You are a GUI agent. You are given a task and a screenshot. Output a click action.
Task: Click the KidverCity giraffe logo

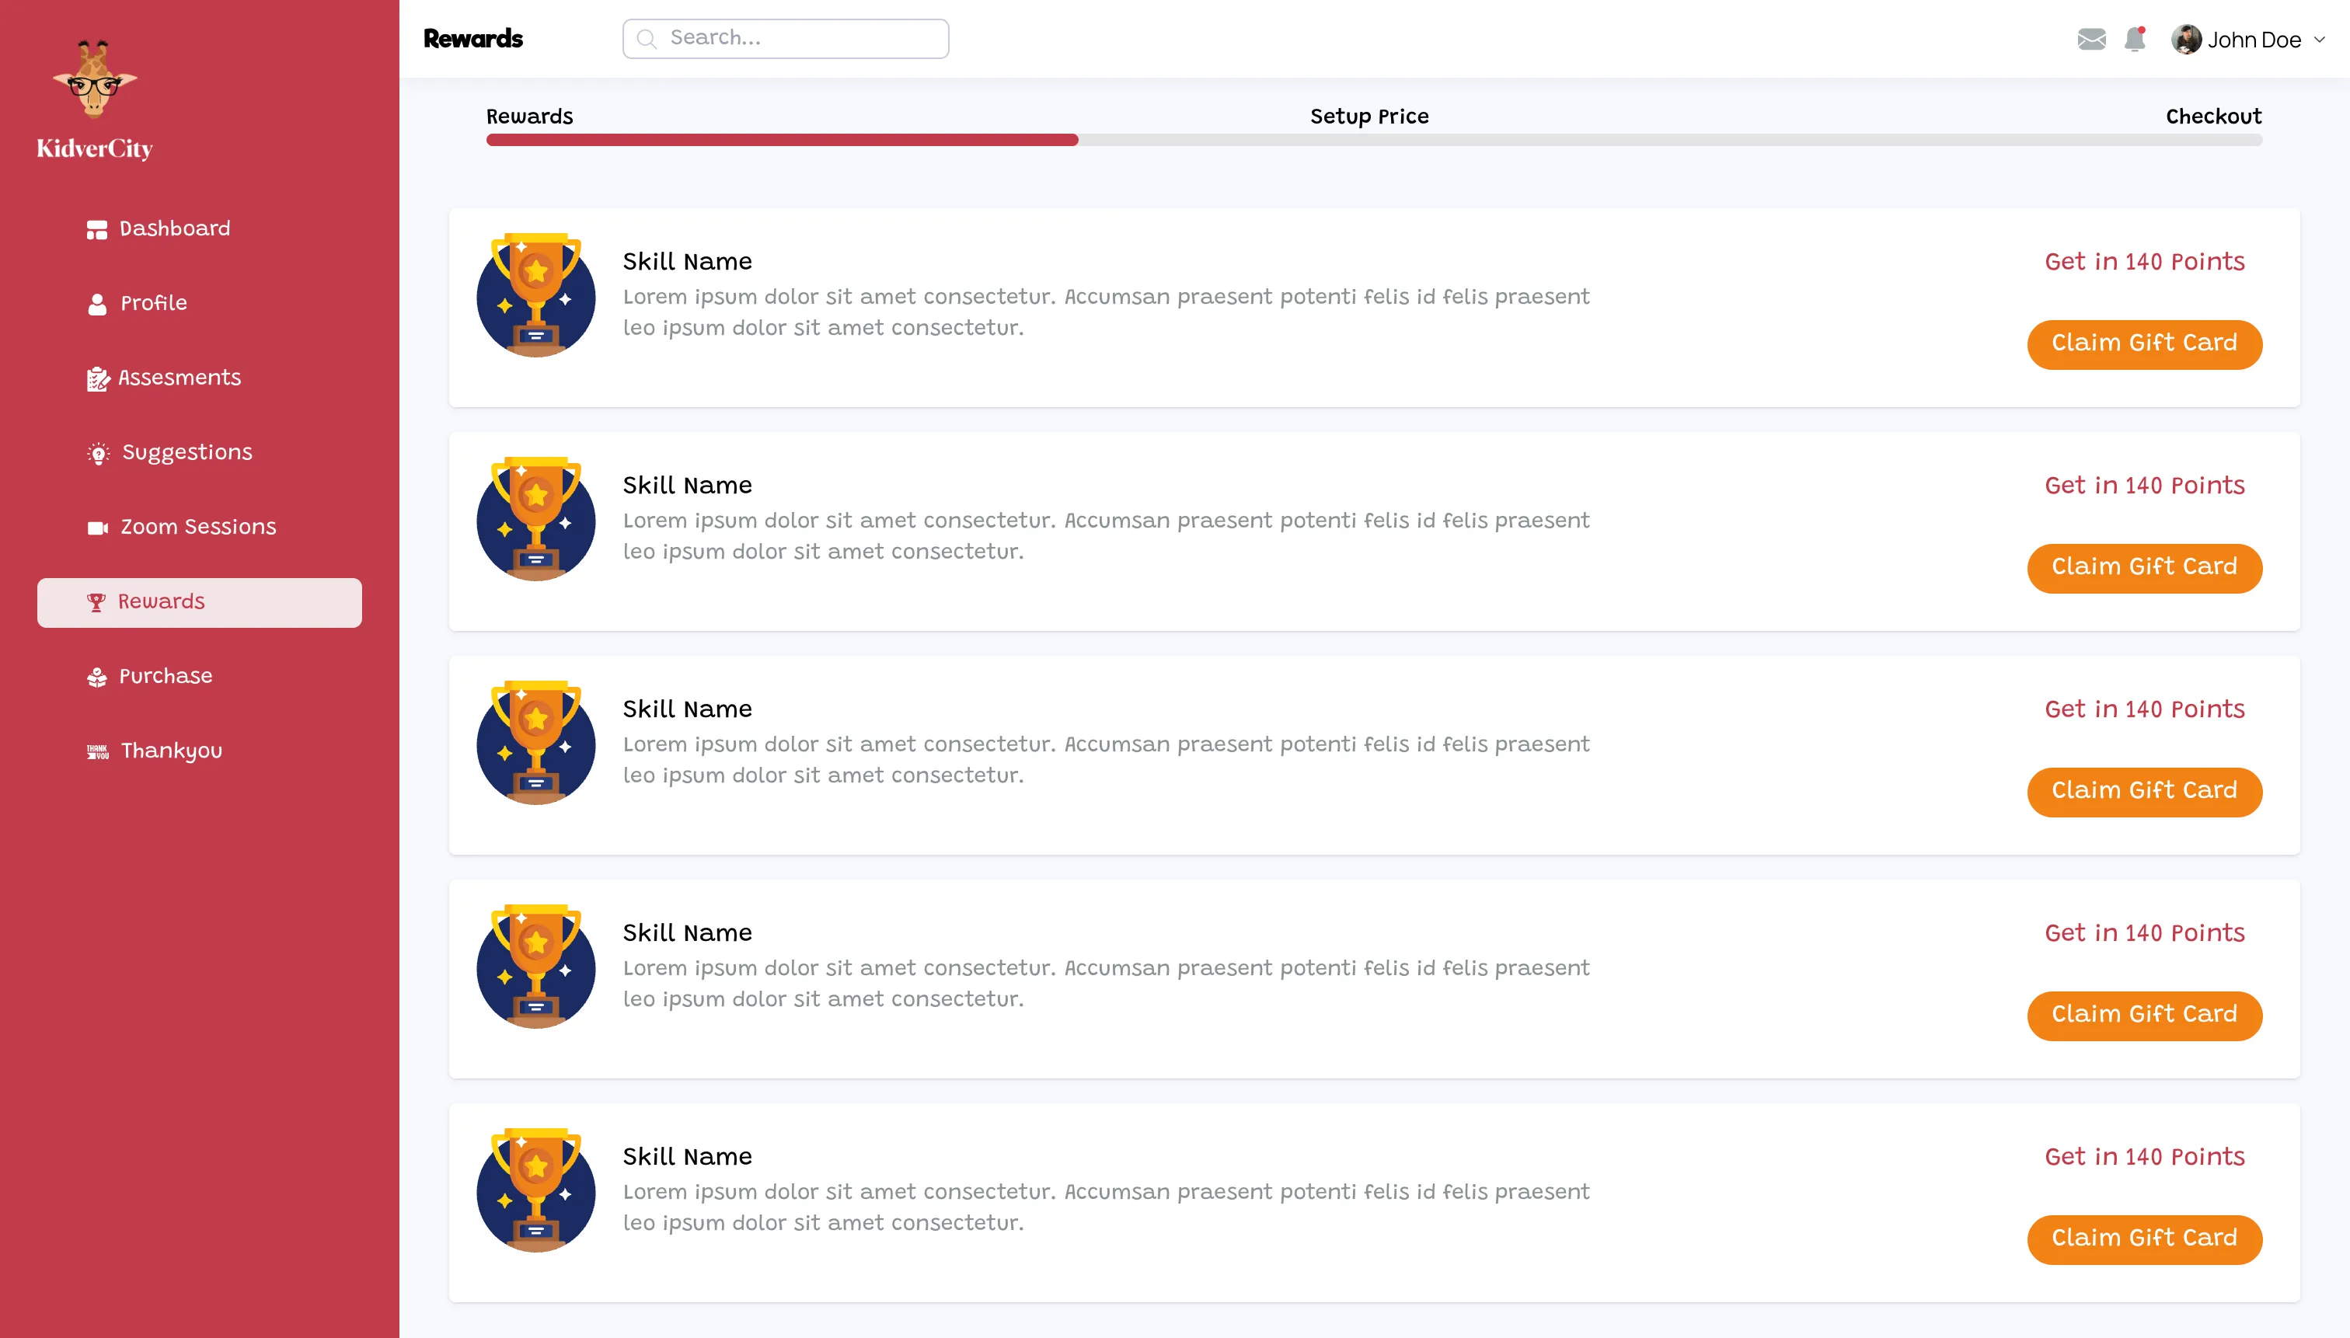(95, 81)
